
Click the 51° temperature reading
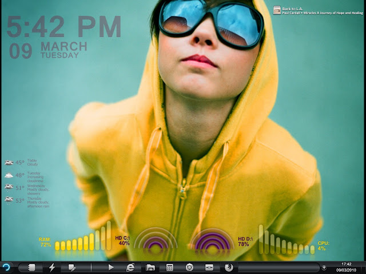(20, 188)
